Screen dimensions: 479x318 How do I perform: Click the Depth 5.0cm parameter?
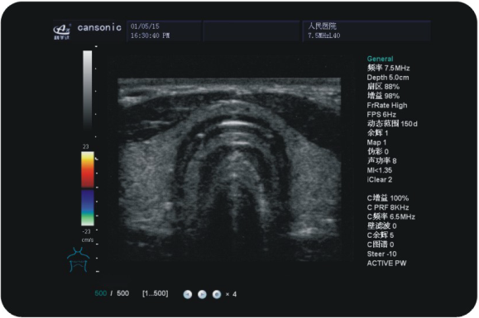[x=388, y=78]
